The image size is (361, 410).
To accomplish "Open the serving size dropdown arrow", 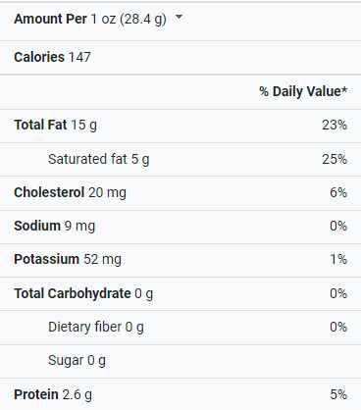I will [179, 17].
